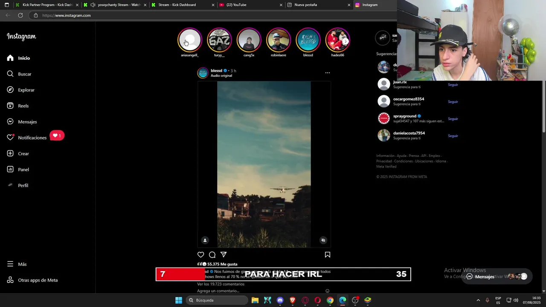This screenshot has width=546, height=307.
Task: Click the taskbar volume icon
Action: pyautogui.click(x=516, y=300)
